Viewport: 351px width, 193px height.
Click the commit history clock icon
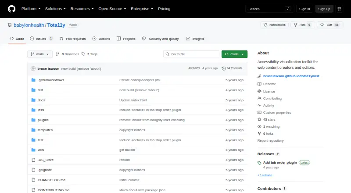click(223, 68)
